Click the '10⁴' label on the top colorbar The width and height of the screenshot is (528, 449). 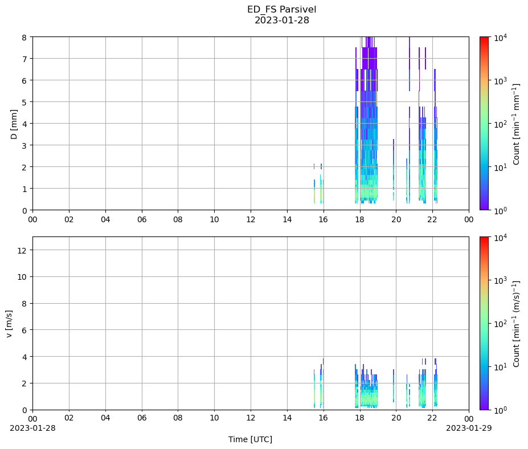point(501,38)
